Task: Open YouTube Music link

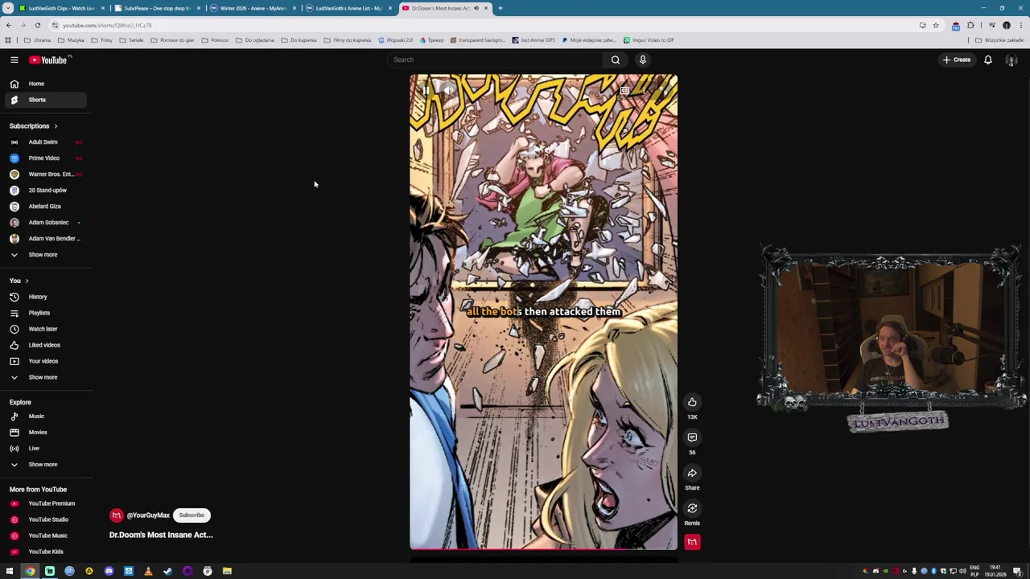Action: 47,536
